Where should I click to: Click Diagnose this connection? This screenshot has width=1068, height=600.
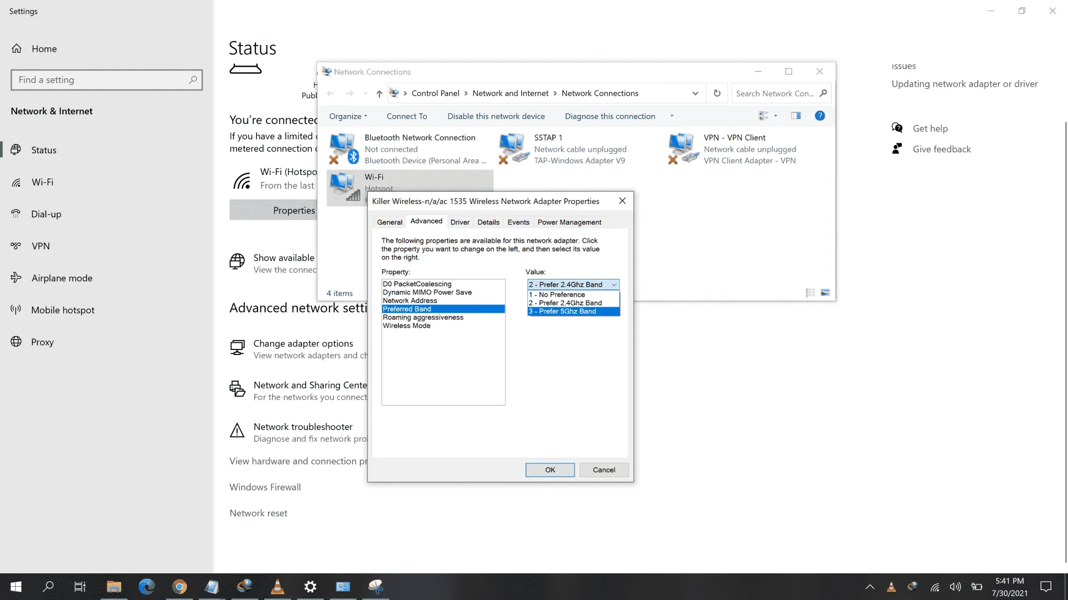pos(610,116)
